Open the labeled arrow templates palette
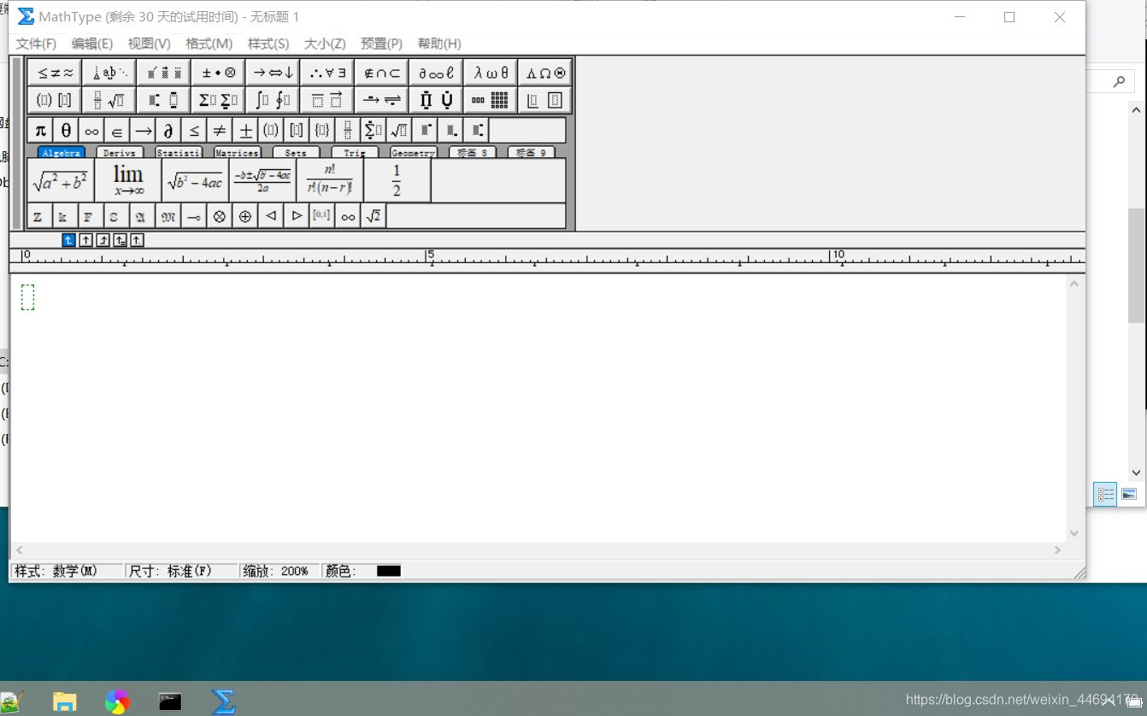Image resolution: width=1147 pixels, height=716 pixels. click(x=382, y=100)
